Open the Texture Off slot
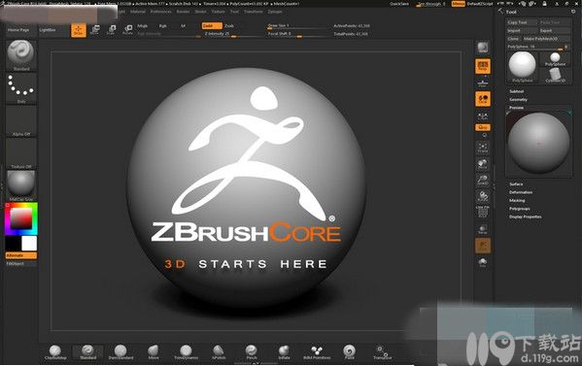 click(21, 153)
